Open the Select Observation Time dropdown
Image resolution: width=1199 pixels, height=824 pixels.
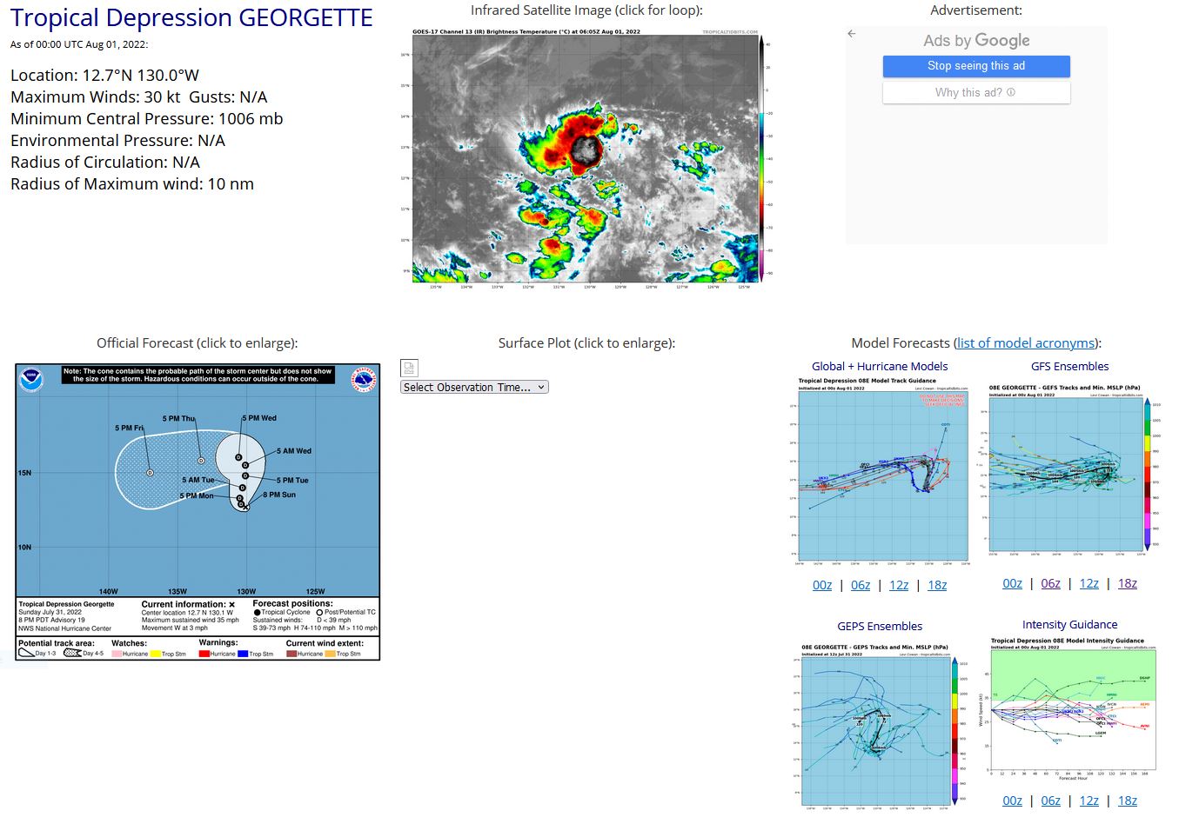(x=474, y=388)
